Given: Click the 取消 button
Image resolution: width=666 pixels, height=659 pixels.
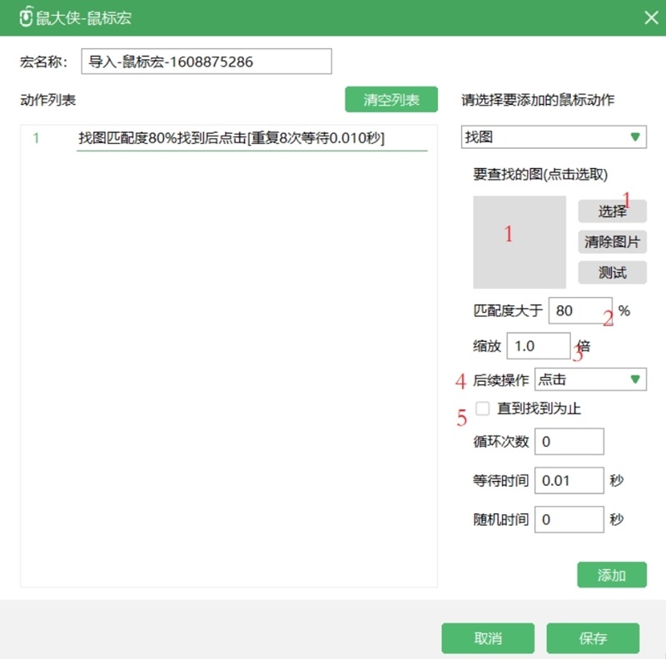Looking at the screenshot, I should [488, 638].
